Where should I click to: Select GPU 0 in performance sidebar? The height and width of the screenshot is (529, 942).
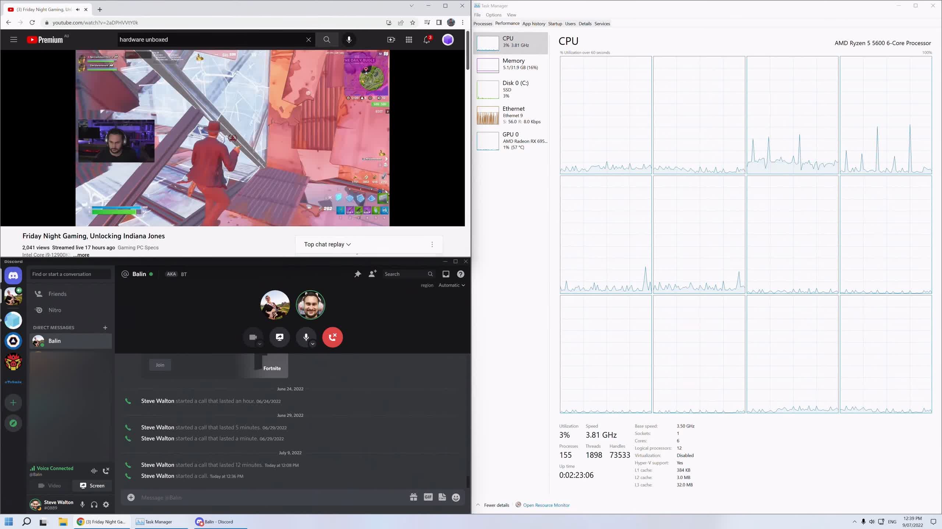(510, 141)
